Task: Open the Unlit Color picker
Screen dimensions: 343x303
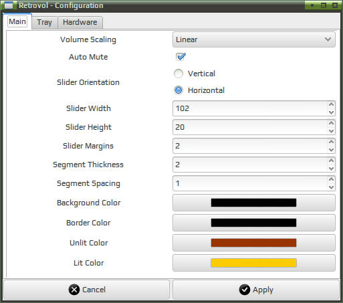Action: [254, 243]
